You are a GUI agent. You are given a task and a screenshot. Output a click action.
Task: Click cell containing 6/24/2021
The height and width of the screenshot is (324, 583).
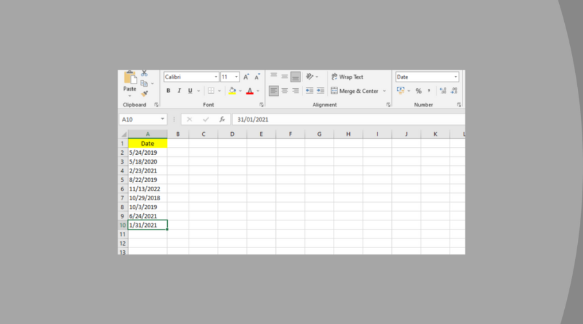(148, 216)
